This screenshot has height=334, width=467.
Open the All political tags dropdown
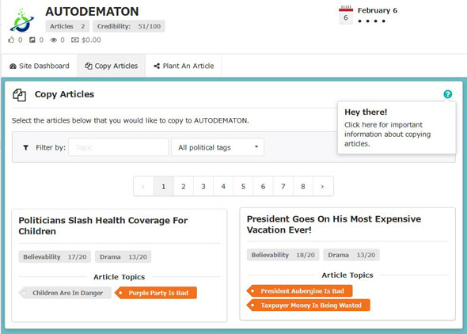click(218, 147)
